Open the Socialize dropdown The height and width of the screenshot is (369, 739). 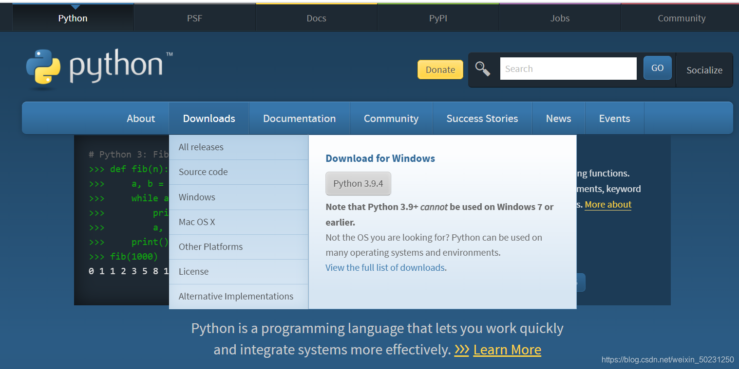pos(704,70)
